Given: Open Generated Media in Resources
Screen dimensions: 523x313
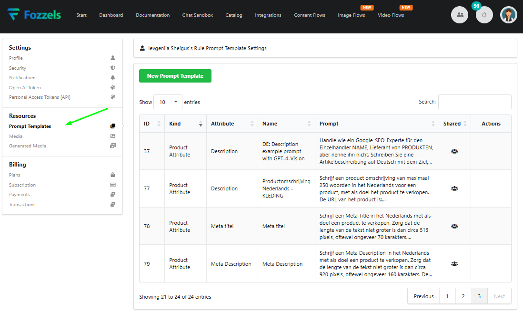Looking at the screenshot, I should [x=28, y=146].
